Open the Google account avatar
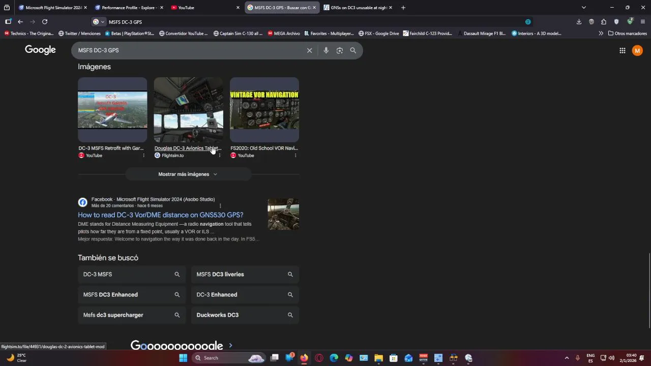This screenshot has width=651, height=366. point(637,50)
